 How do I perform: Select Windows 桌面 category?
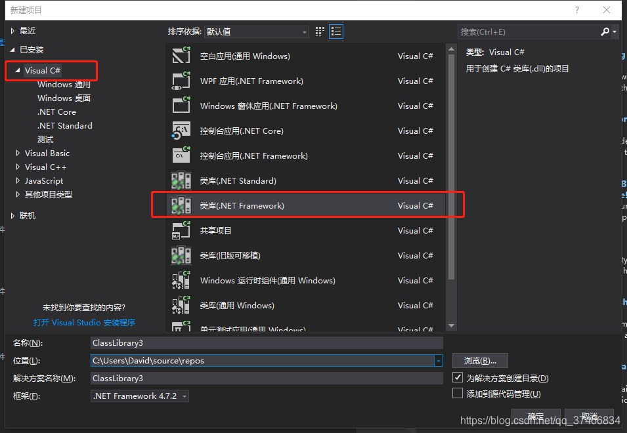[x=64, y=98]
